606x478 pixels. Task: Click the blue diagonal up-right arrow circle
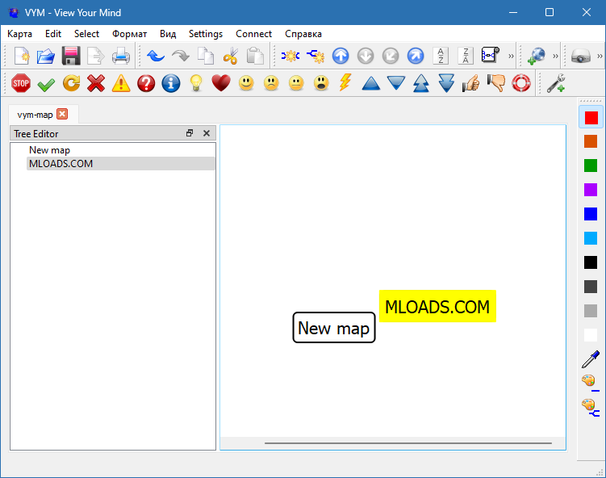tap(416, 56)
